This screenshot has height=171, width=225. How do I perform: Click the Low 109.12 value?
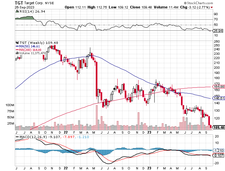click(118, 7)
